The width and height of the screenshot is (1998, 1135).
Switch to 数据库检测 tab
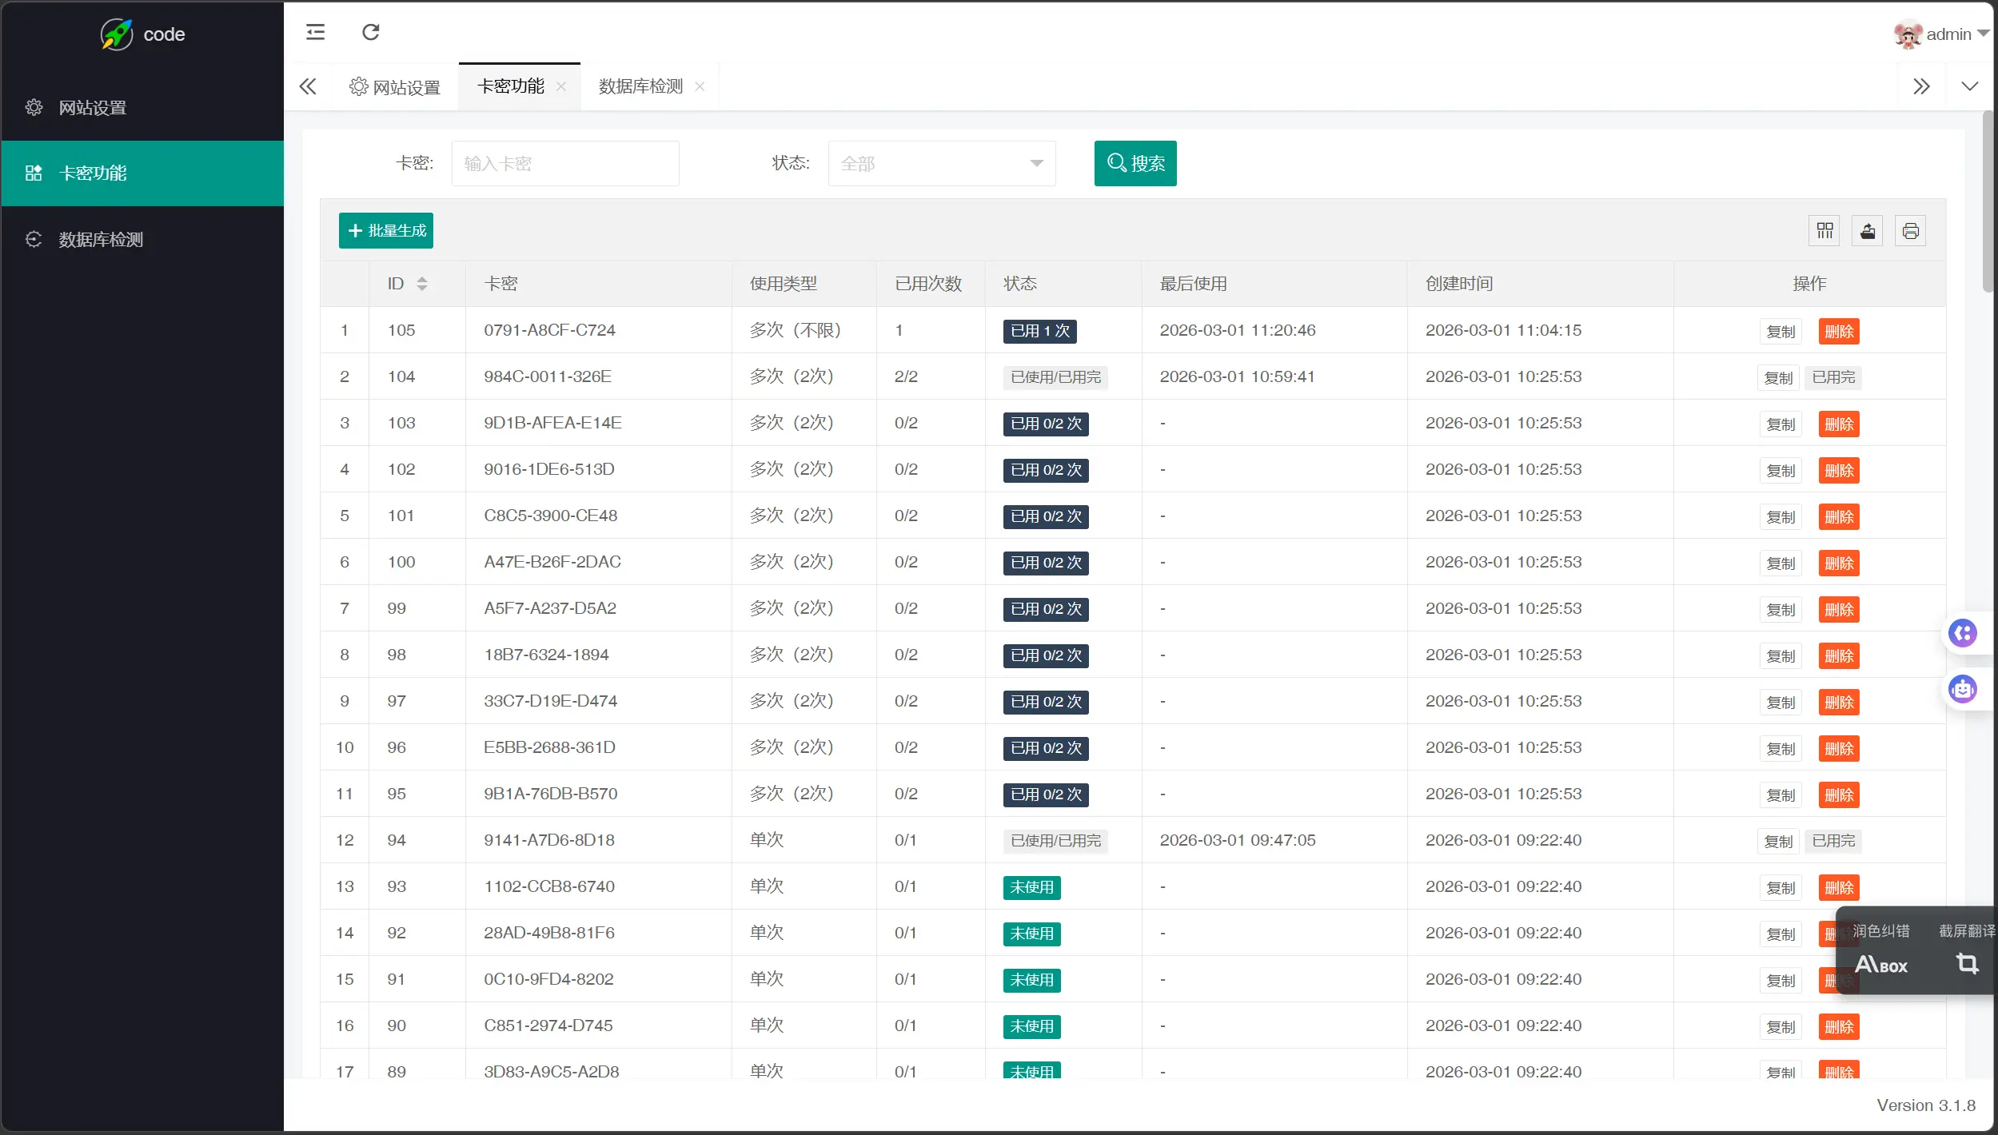click(x=640, y=86)
